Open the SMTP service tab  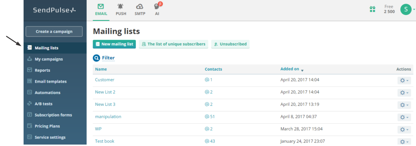coord(140,10)
